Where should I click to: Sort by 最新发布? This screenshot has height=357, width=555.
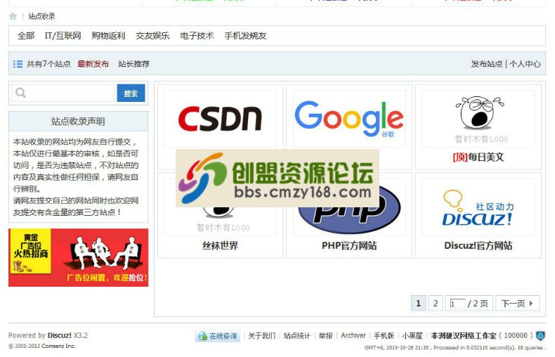coord(93,64)
